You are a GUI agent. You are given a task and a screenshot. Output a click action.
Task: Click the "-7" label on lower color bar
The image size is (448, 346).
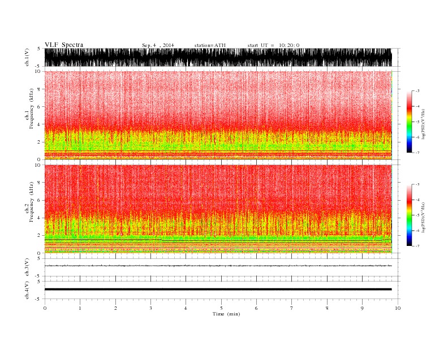point(417,246)
